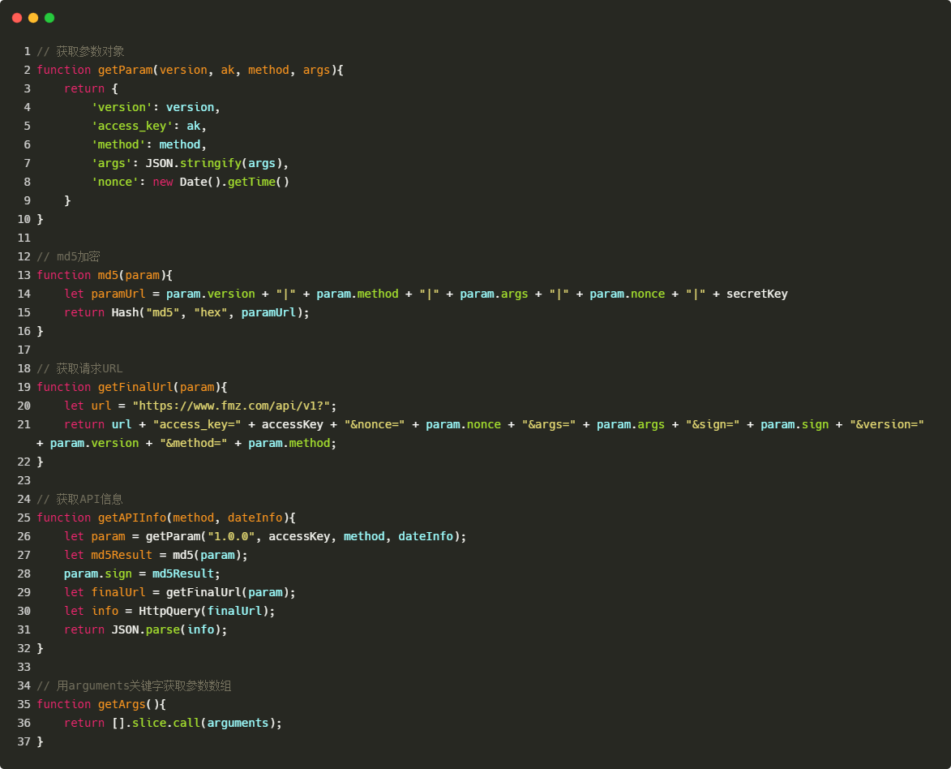
Task: Click getAPIInfo function name on line 25
Action: (132, 518)
